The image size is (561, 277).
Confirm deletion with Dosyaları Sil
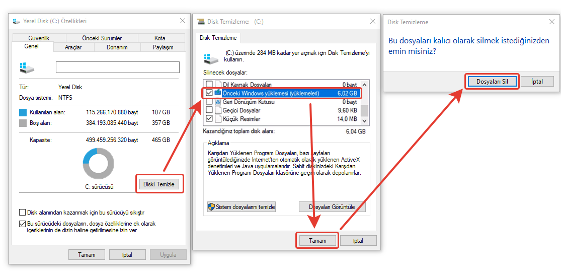point(492,82)
